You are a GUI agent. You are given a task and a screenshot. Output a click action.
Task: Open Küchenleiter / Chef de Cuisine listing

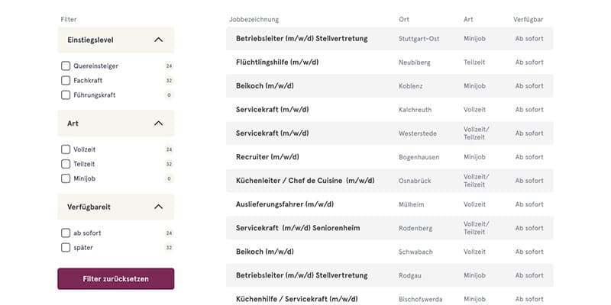tap(390, 181)
